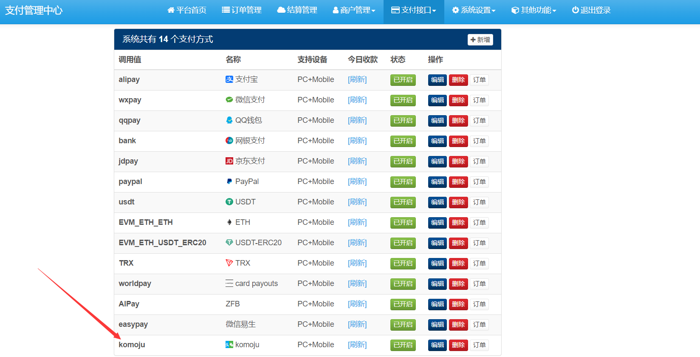The width and height of the screenshot is (700, 357).
Task: Open 结算管理 in navbar
Action: tap(297, 10)
